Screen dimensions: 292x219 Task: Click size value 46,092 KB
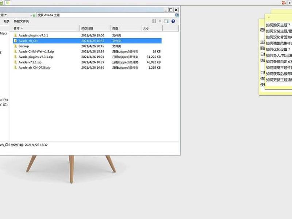153,62
